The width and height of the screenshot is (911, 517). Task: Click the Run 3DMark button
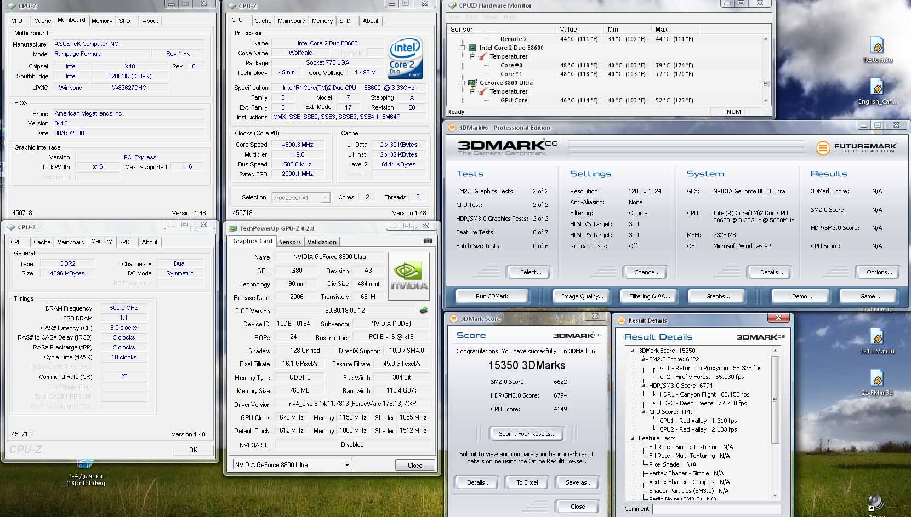492,296
